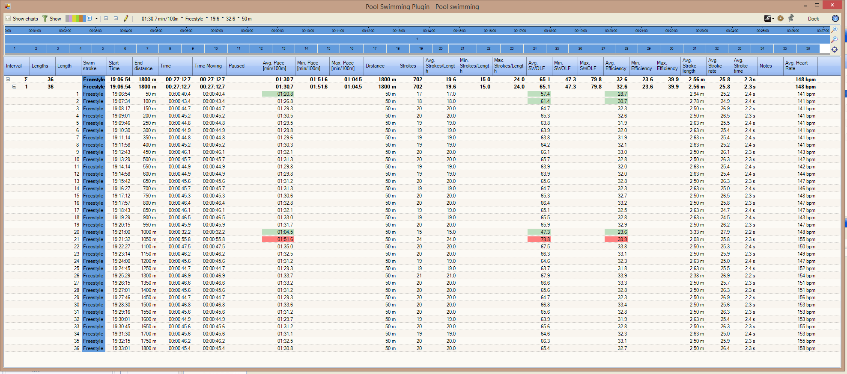The image size is (847, 374).
Task: Click the red pace cell 01:51.6
Action: click(x=278, y=239)
